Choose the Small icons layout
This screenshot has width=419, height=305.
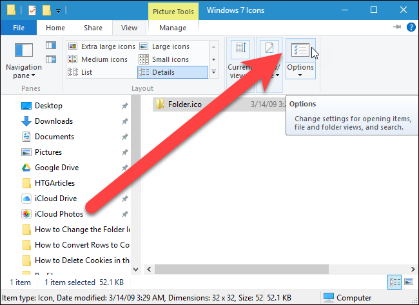[x=164, y=59]
